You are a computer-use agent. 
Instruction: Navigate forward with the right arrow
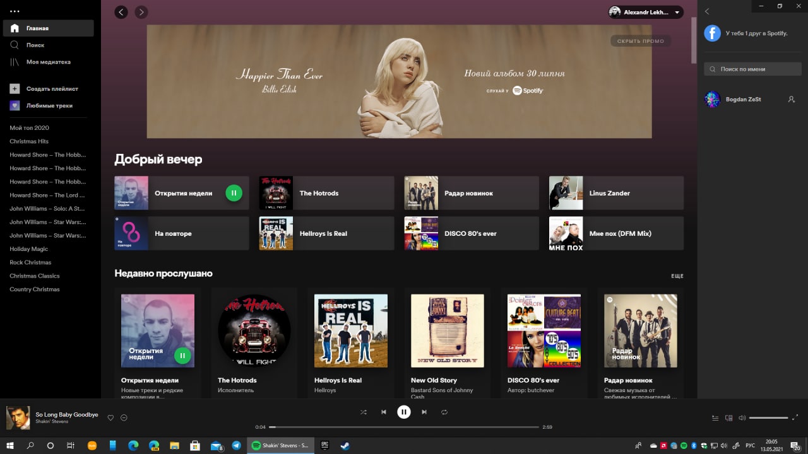click(141, 12)
